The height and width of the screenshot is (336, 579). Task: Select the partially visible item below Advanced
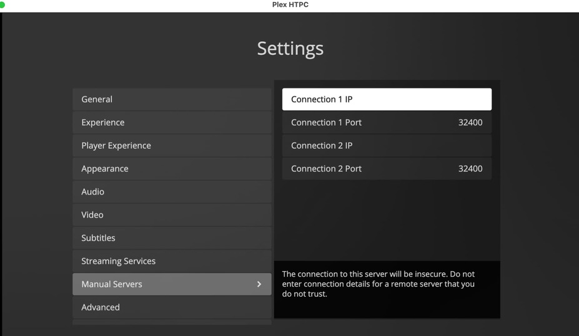(172, 323)
